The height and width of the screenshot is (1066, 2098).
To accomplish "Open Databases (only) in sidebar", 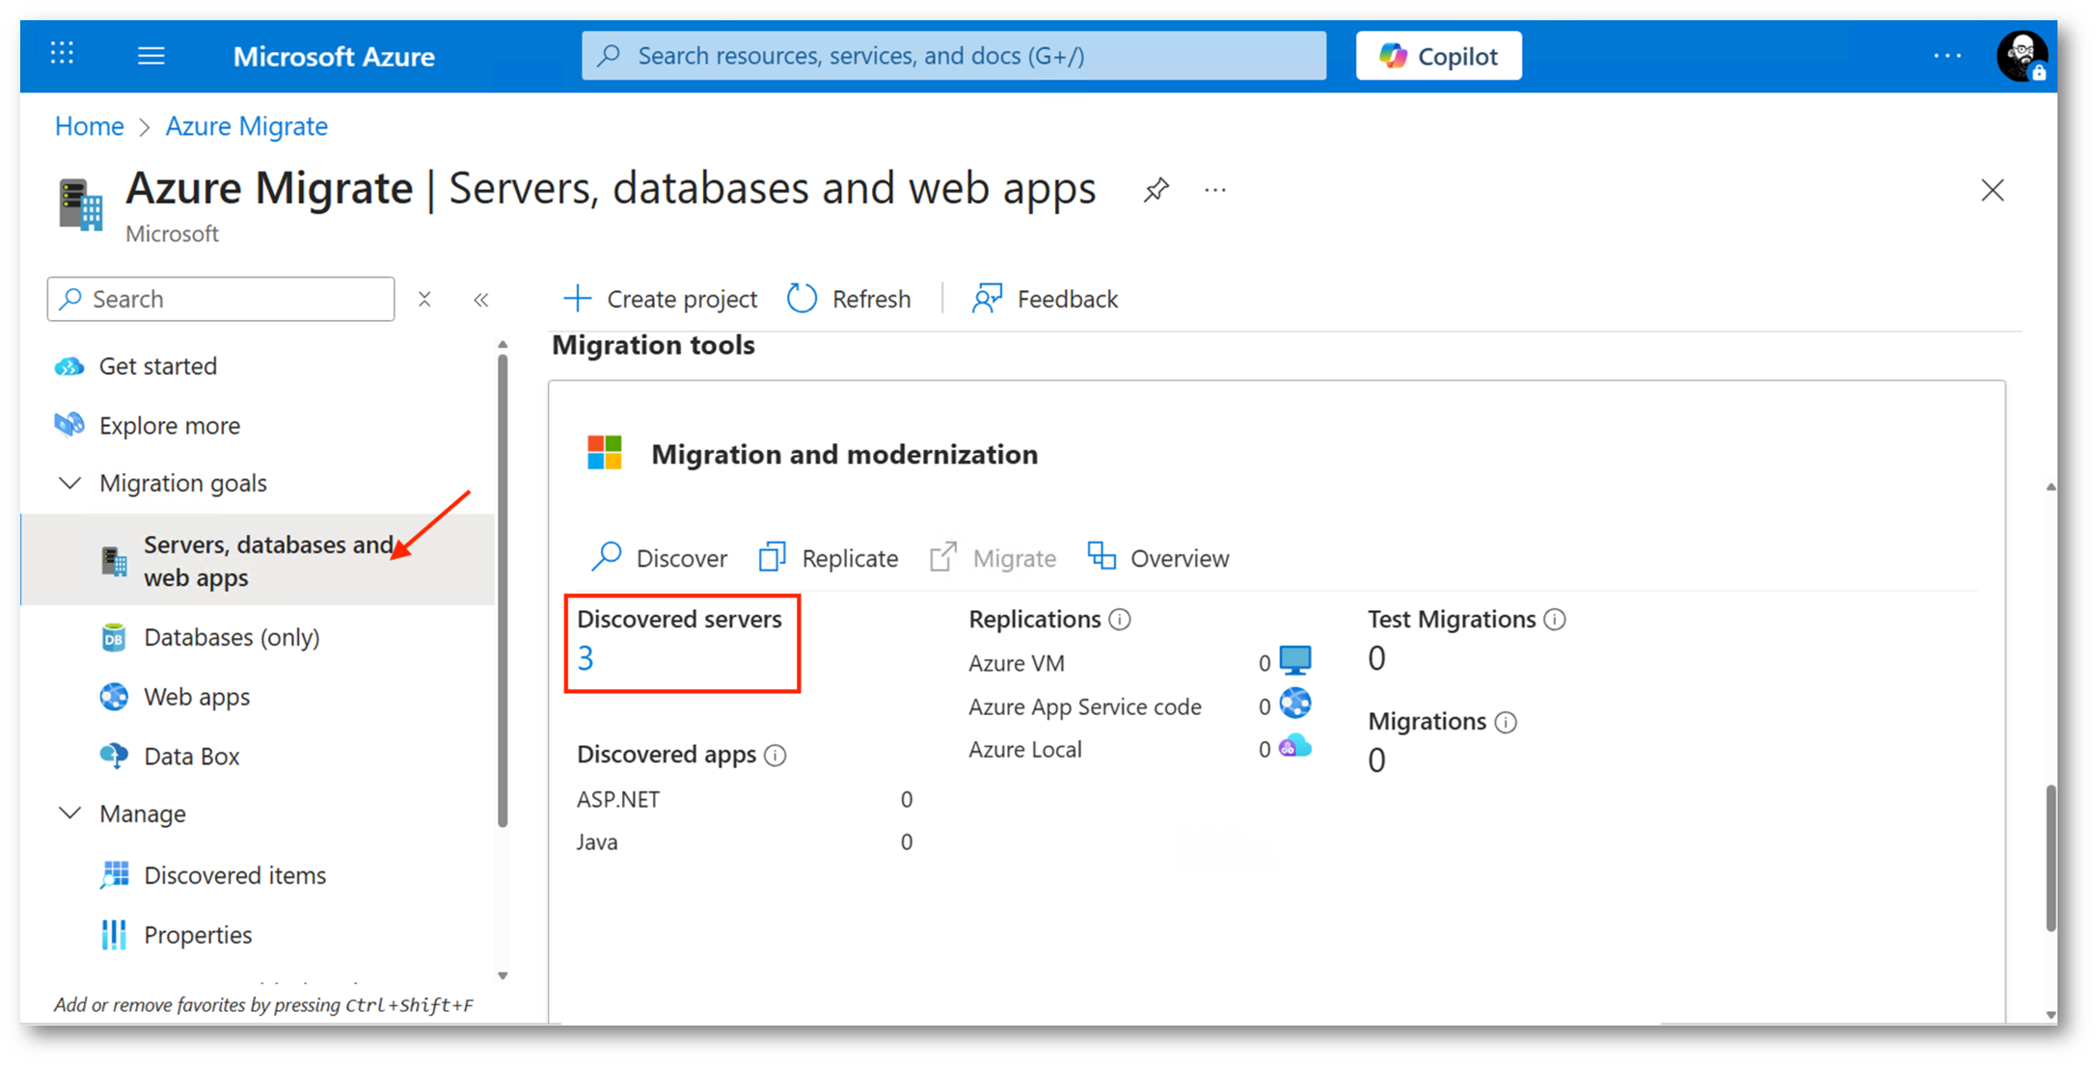I will pos(231,637).
